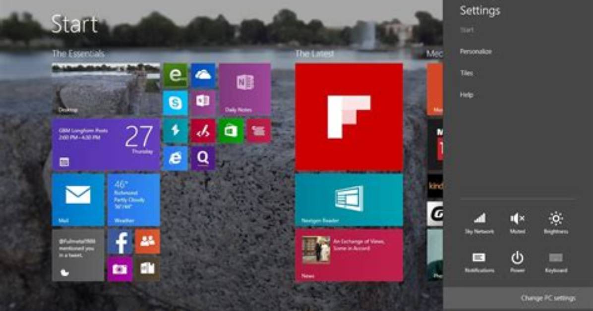Open the orange People tile
Image resolution: width=593 pixels, height=311 pixels.
point(147,241)
